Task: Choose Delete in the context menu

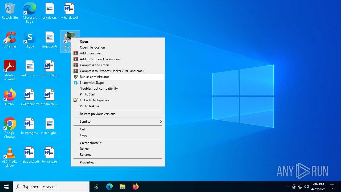Action: (x=118, y=149)
